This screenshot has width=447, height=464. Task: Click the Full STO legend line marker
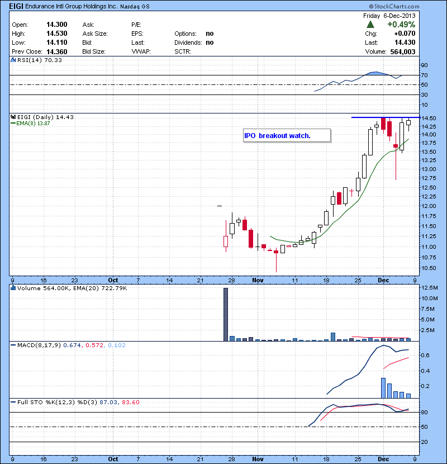[x=13, y=402]
